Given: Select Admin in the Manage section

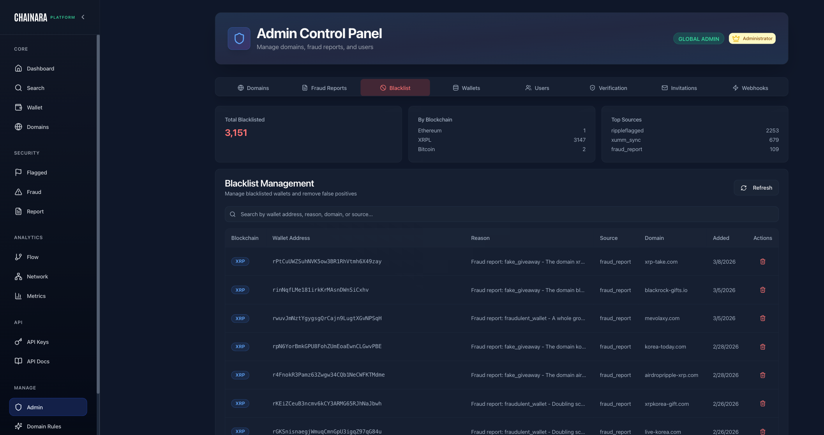Looking at the screenshot, I should tap(48, 407).
